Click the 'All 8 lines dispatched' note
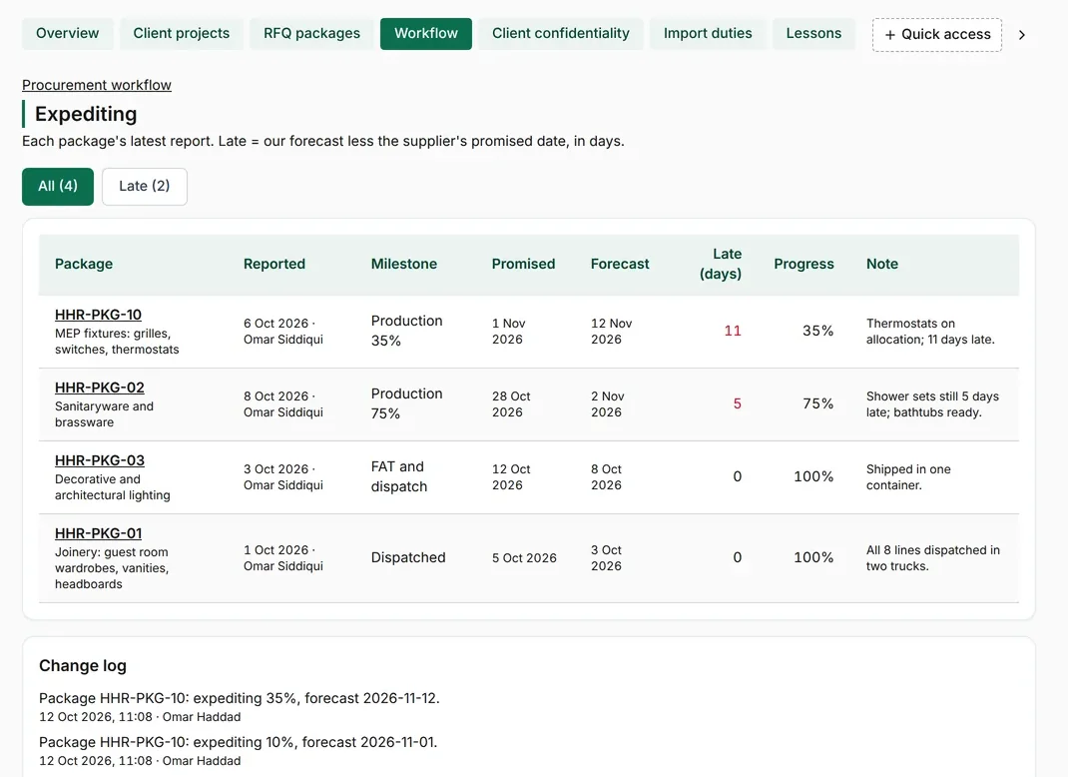The image size is (1068, 777). [933, 557]
